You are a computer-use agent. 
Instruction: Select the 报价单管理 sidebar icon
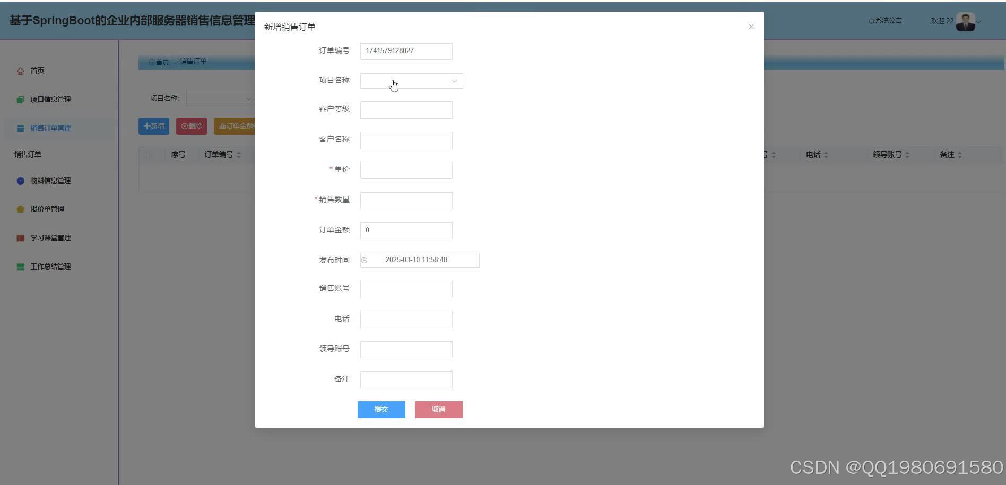[x=20, y=209]
